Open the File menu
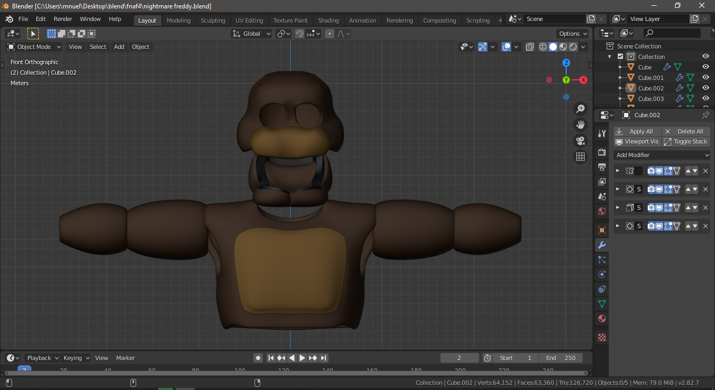 [23, 19]
